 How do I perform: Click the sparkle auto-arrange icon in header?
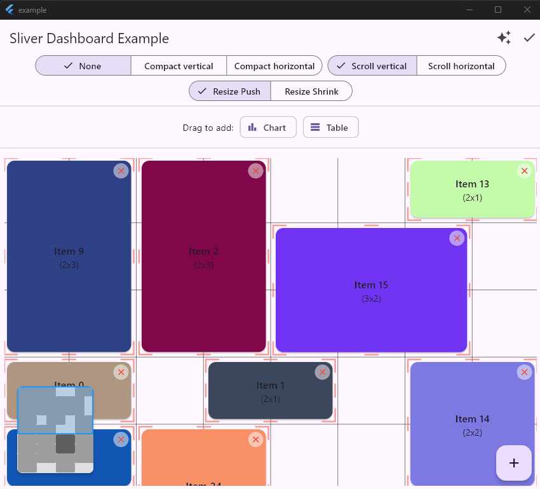504,38
